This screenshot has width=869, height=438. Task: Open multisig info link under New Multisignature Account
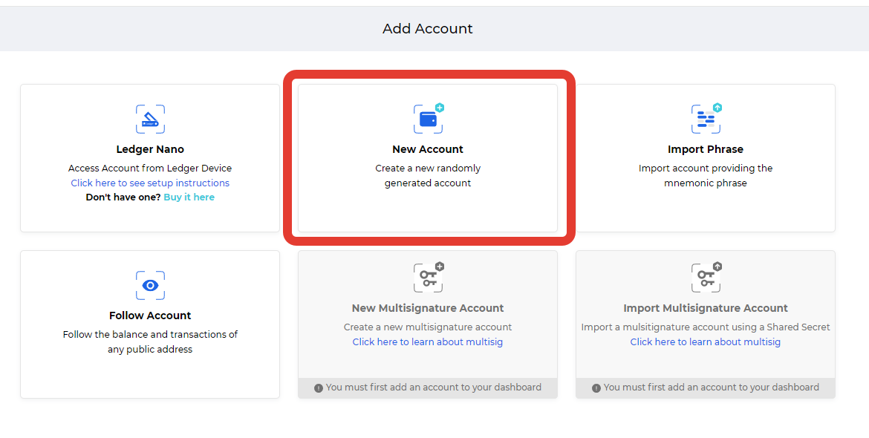tap(428, 341)
